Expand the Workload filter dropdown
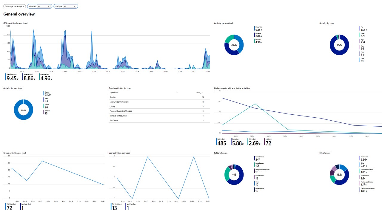Viewport: 382px width, 215px height. click(x=39, y=6)
